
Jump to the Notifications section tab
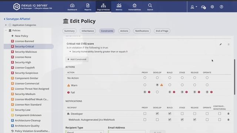pos(142,31)
